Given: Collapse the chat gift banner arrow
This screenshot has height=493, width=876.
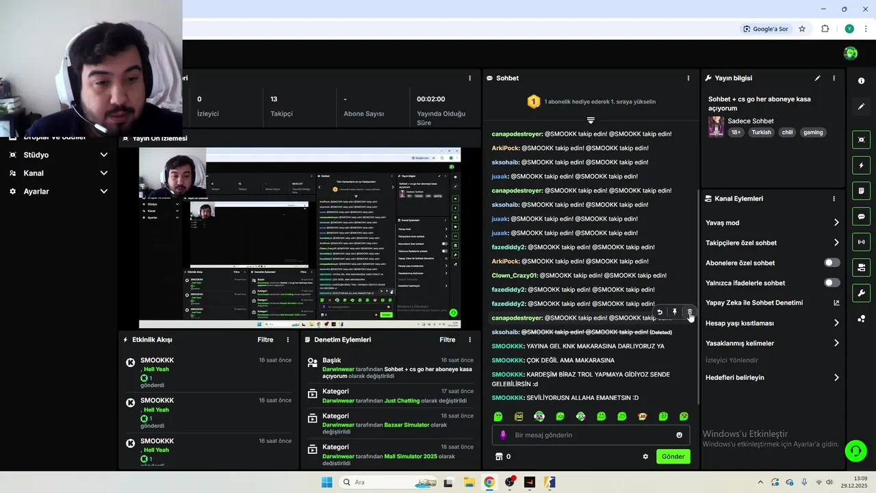Looking at the screenshot, I should click(591, 120).
